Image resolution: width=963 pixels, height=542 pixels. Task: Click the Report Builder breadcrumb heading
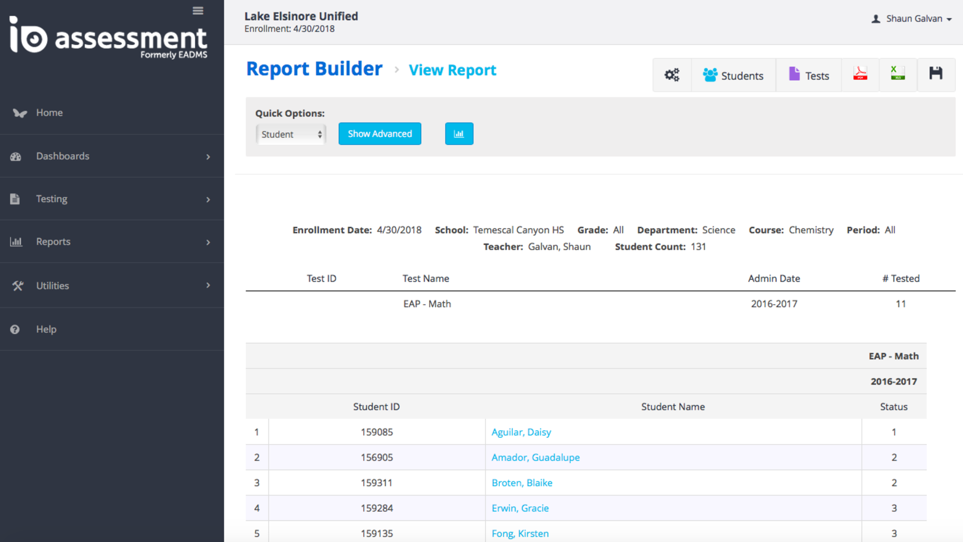coord(314,69)
